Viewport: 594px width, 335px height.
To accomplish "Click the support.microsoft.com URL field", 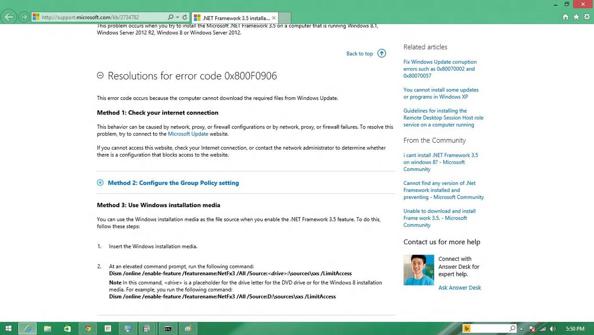I will click(x=99, y=17).
